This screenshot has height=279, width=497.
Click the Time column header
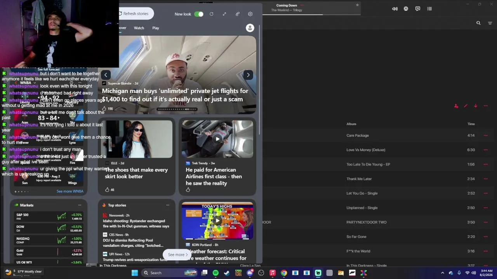click(x=471, y=124)
